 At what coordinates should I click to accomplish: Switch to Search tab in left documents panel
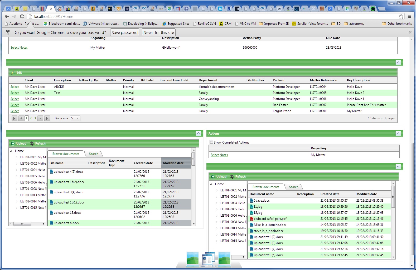[94, 154]
